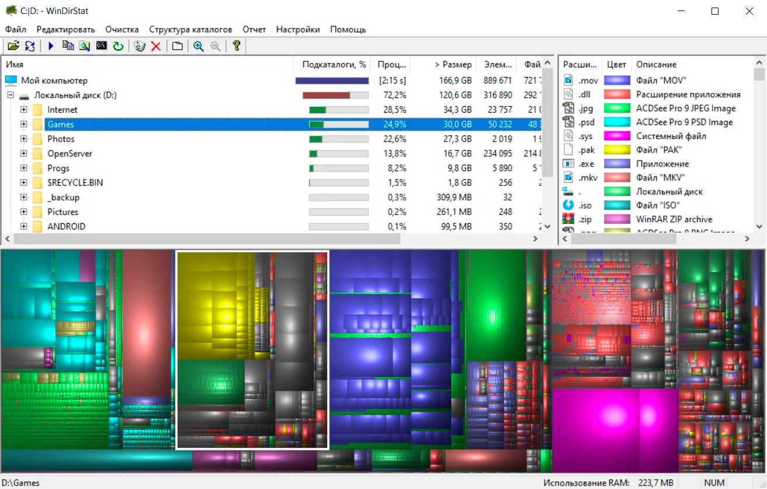Image resolution: width=767 pixels, height=489 pixels.
Task: Click the .iso file type icon
Action: 568,205
